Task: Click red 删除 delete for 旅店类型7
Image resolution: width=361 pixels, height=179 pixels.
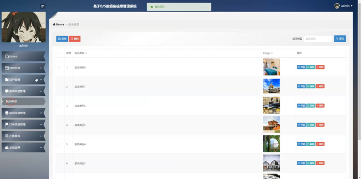Action: (x=320, y=86)
